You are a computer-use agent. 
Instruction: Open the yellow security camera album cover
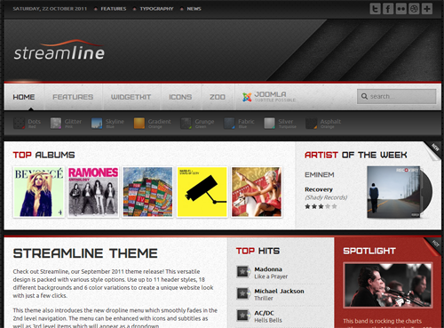coord(202,192)
